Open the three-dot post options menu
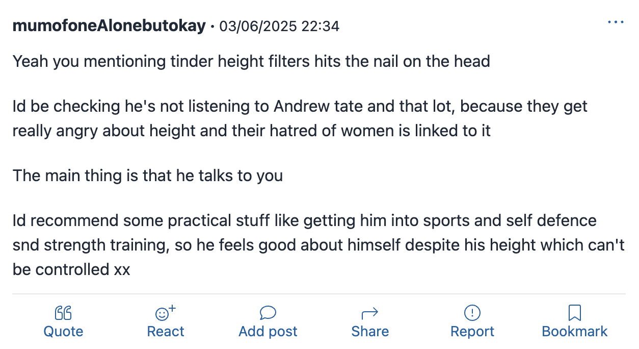Image resolution: width=639 pixels, height=349 pixels. click(616, 22)
